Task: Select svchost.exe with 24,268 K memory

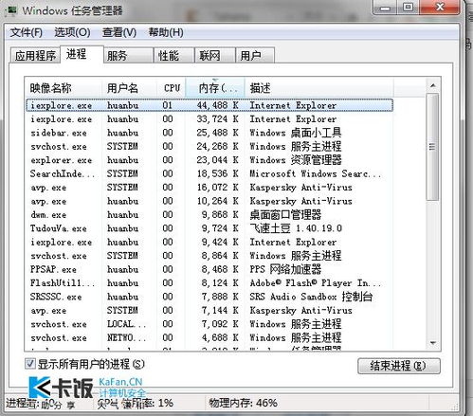Action: [x=209, y=146]
